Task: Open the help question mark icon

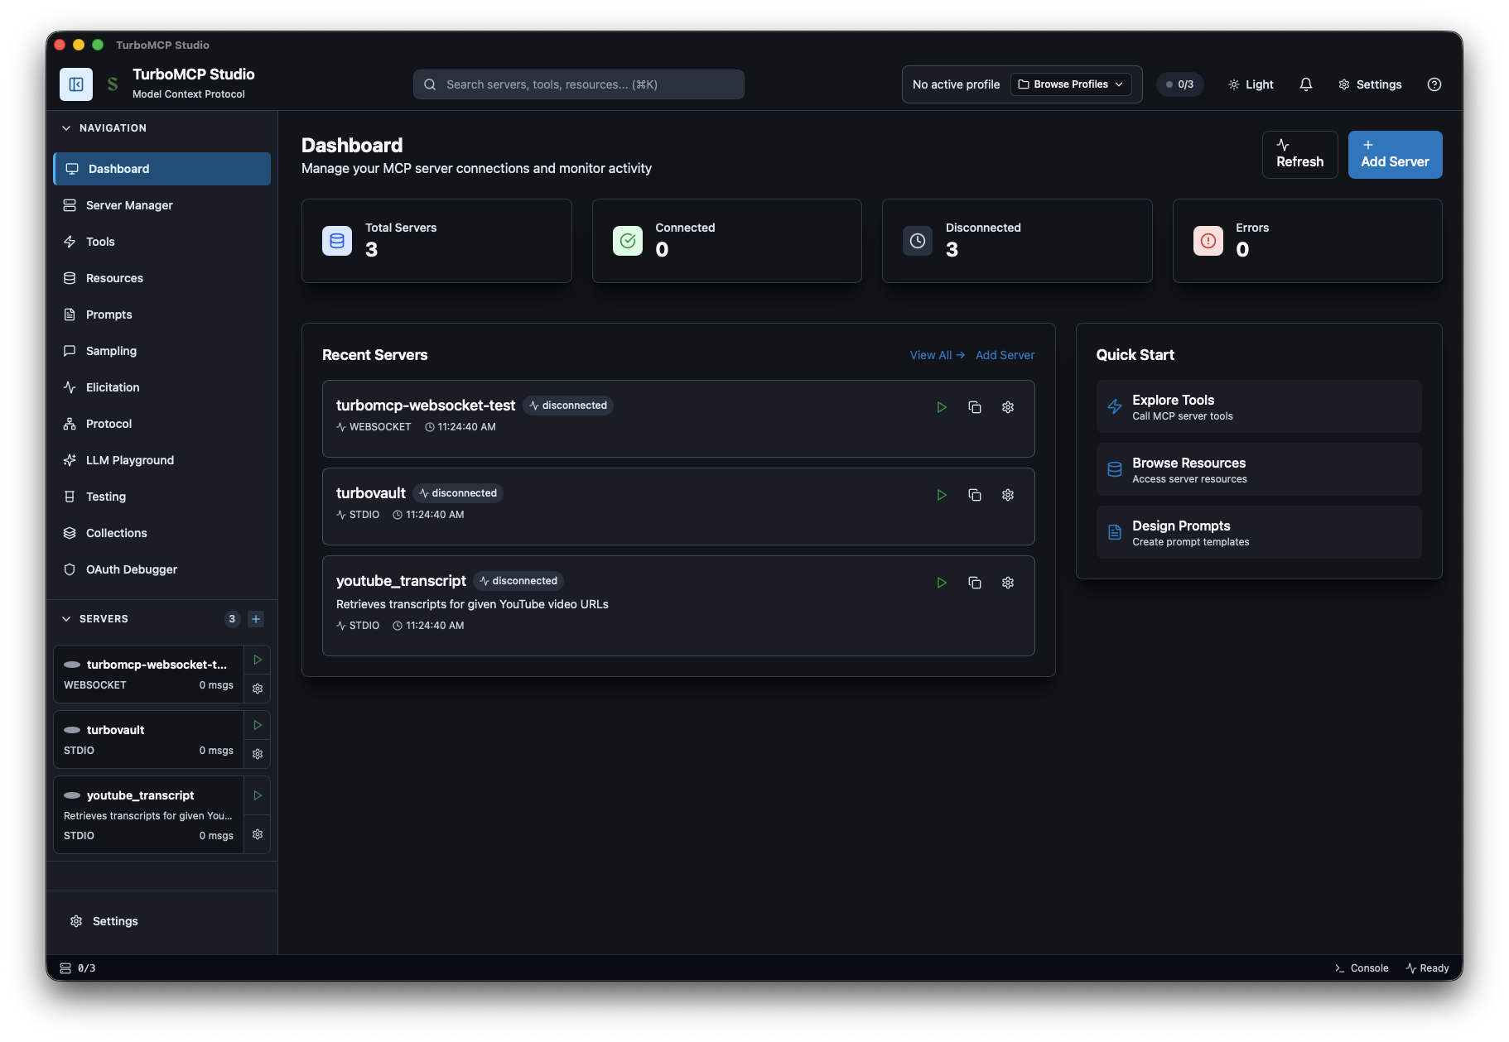Action: [1434, 84]
